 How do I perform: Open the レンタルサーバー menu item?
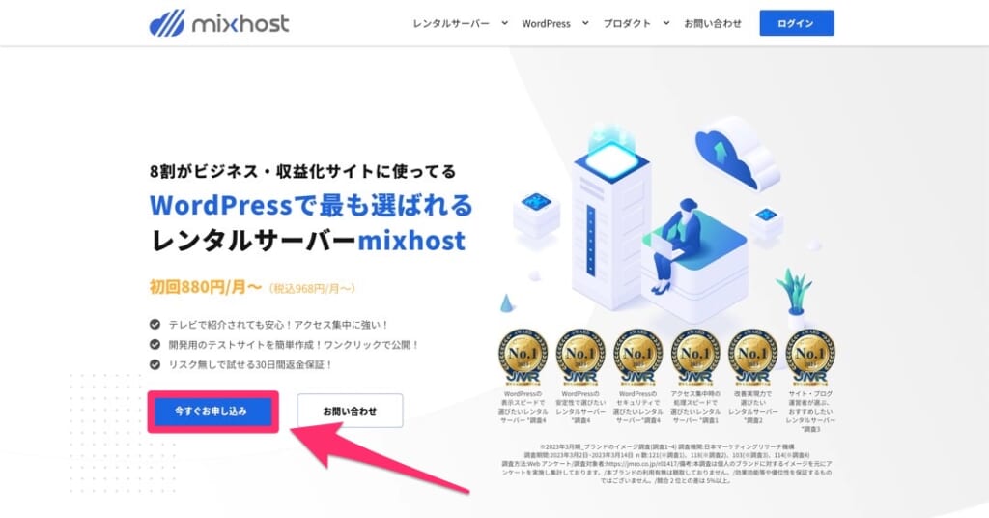[x=451, y=23]
